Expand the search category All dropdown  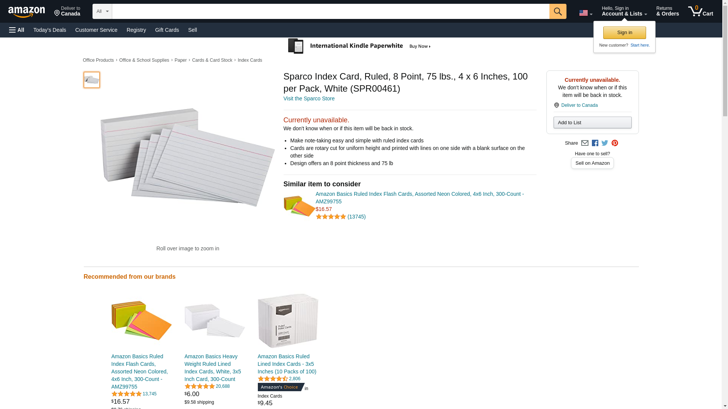tap(102, 11)
